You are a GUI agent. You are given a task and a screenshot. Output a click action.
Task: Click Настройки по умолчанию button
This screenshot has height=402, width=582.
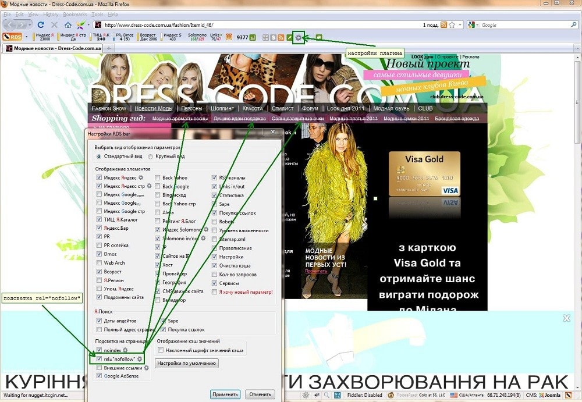pyautogui.click(x=186, y=363)
